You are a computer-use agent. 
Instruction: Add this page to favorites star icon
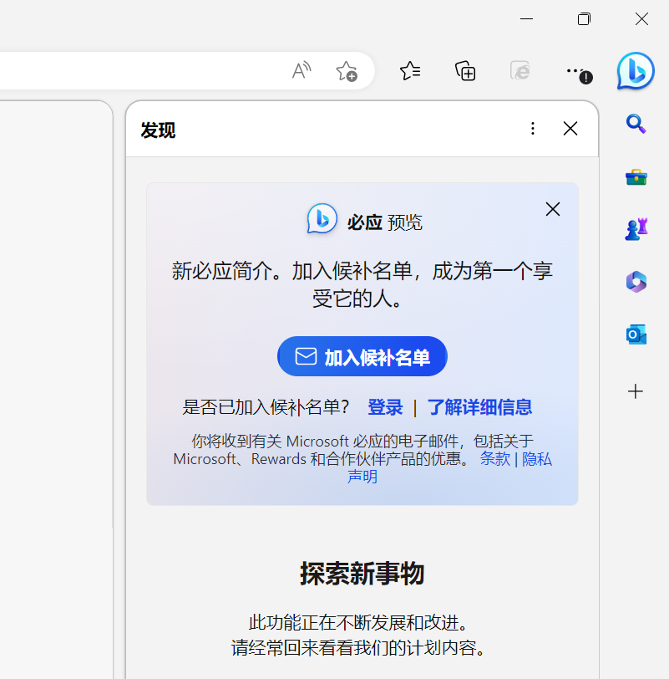pyautogui.click(x=347, y=71)
